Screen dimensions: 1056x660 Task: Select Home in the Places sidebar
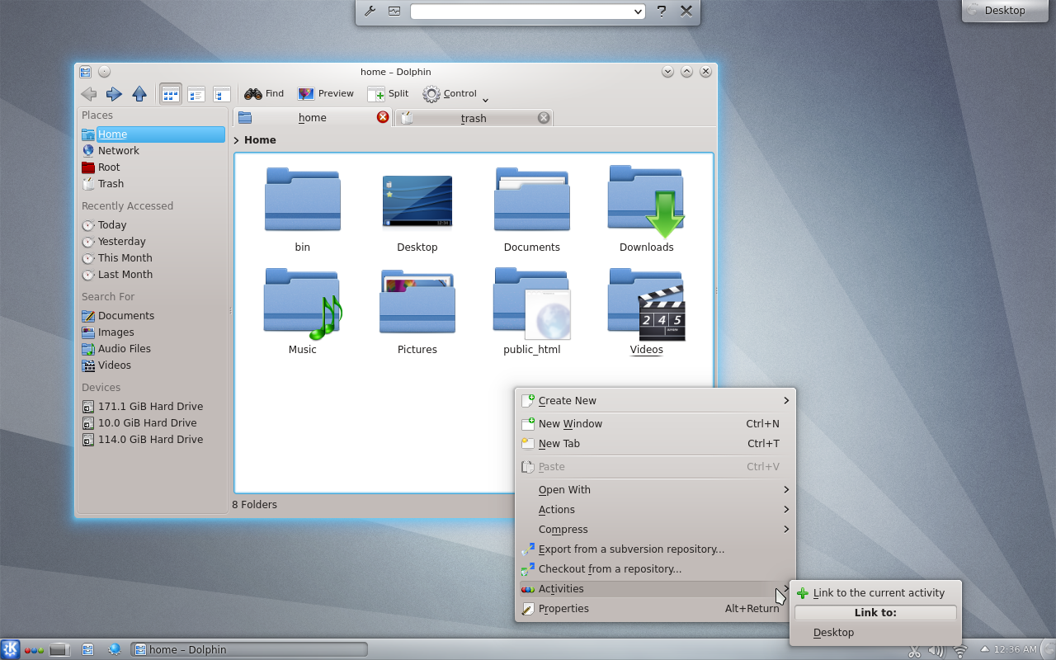pos(112,134)
